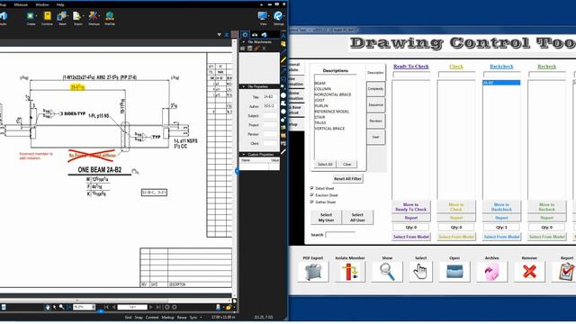Open the Export icon dropdown arrow
This screenshot has height=324, width=576.
click(83, 16)
